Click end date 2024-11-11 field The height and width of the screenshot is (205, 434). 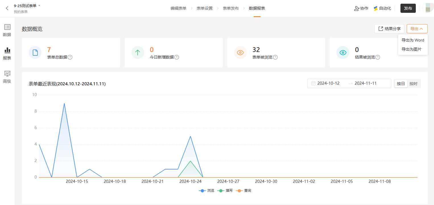[365, 83]
